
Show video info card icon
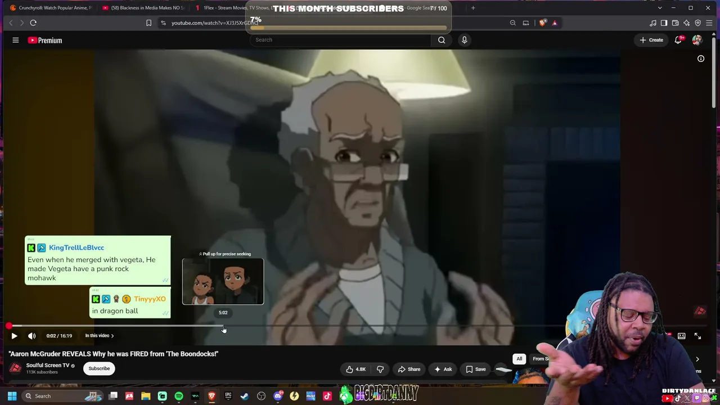pyautogui.click(x=701, y=58)
